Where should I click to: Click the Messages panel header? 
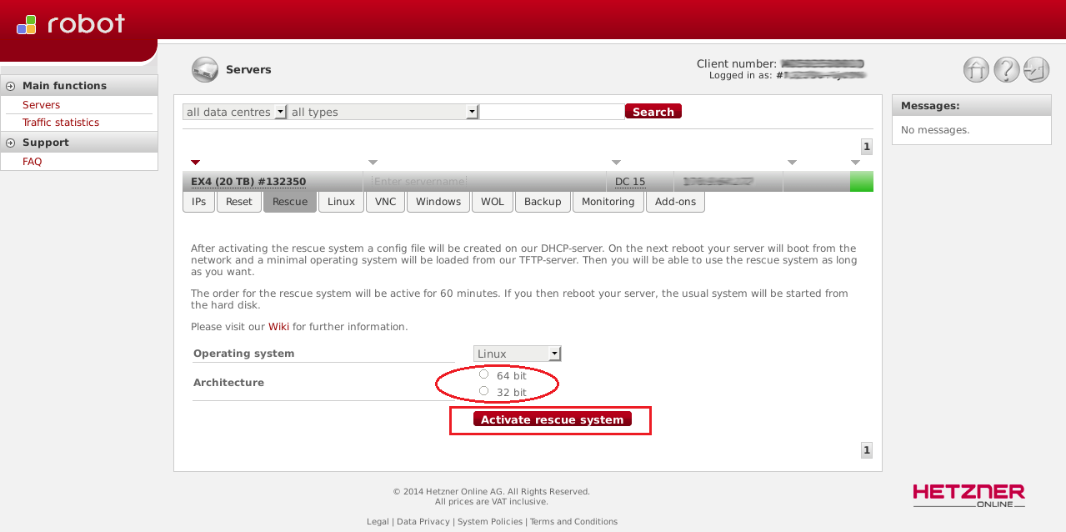click(972, 105)
